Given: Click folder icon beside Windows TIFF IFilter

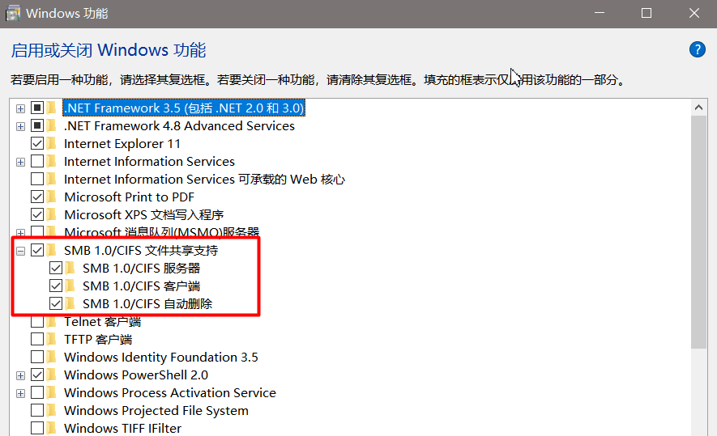Looking at the screenshot, I should [x=51, y=429].
